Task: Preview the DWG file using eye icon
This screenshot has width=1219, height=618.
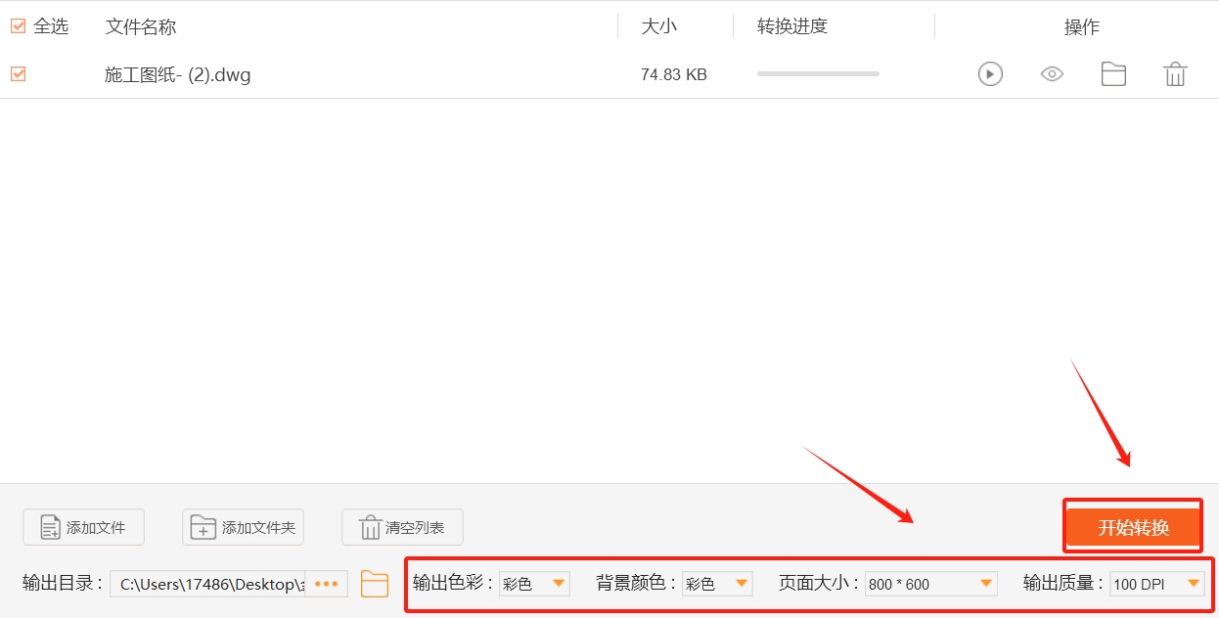Action: 1051,73
